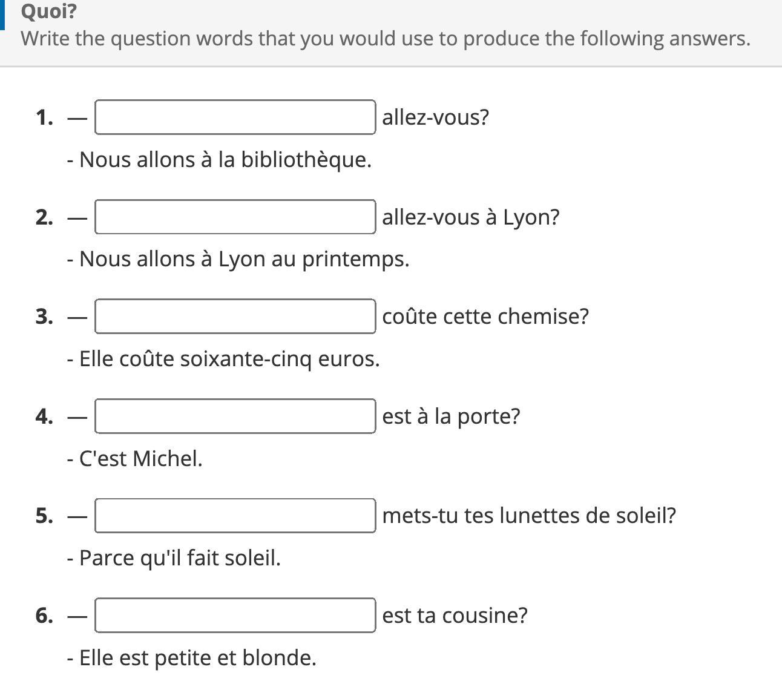Click the text "est à la porte?"

coord(451,416)
